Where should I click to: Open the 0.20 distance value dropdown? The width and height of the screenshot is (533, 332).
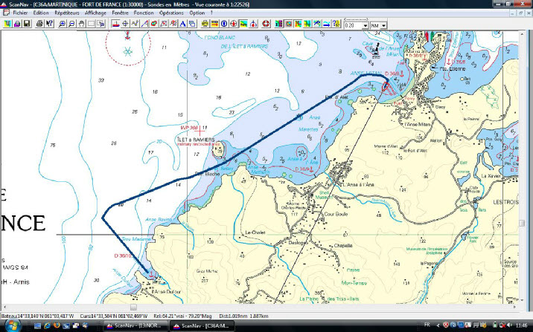click(x=365, y=25)
